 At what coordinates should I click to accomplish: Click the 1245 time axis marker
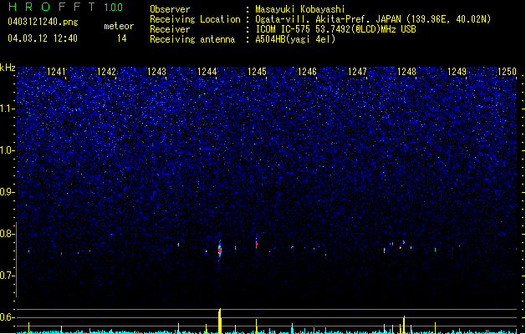point(257,72)
